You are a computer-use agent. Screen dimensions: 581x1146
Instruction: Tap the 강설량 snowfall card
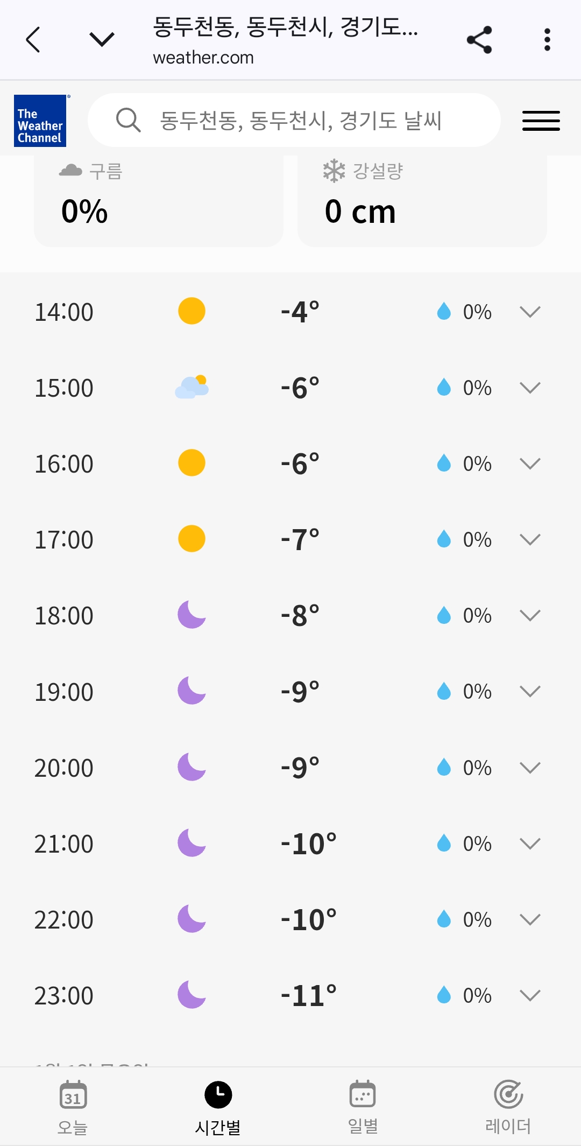[x=422, y=200]
